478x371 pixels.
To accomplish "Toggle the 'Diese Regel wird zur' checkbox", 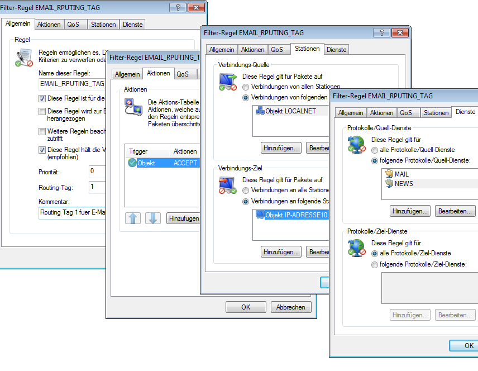I will [42, 112].
